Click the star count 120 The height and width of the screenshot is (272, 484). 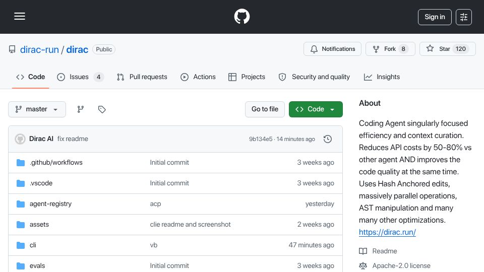point(460,49)
